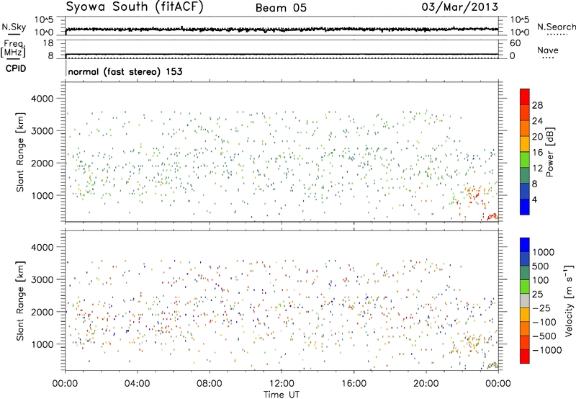
Task: Click the '-500' velocity colorbar label
Action: [544, 336]
